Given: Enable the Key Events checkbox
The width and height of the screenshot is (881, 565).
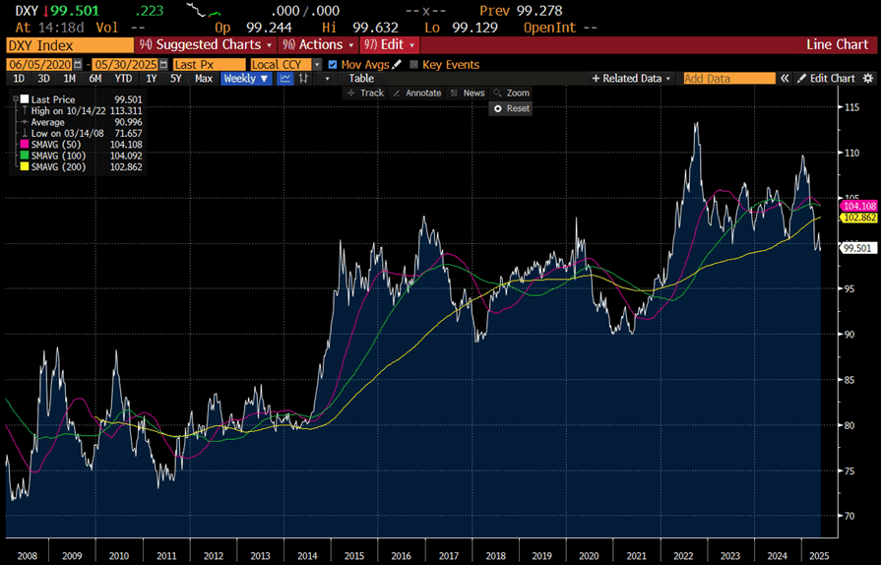Looking at the screenshot, I should 413,65.
